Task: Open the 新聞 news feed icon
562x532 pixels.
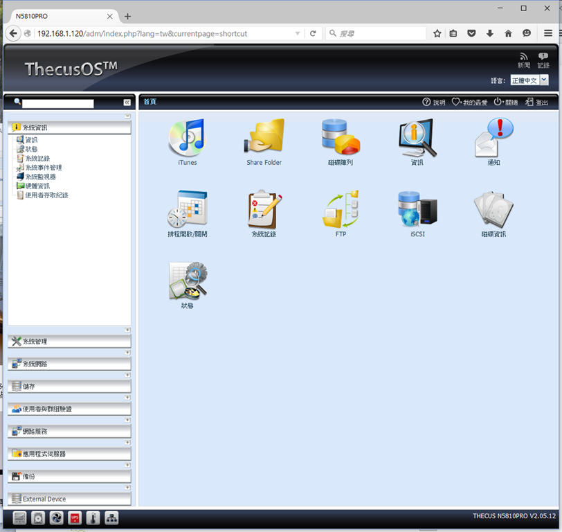Action: click(524, 60)
